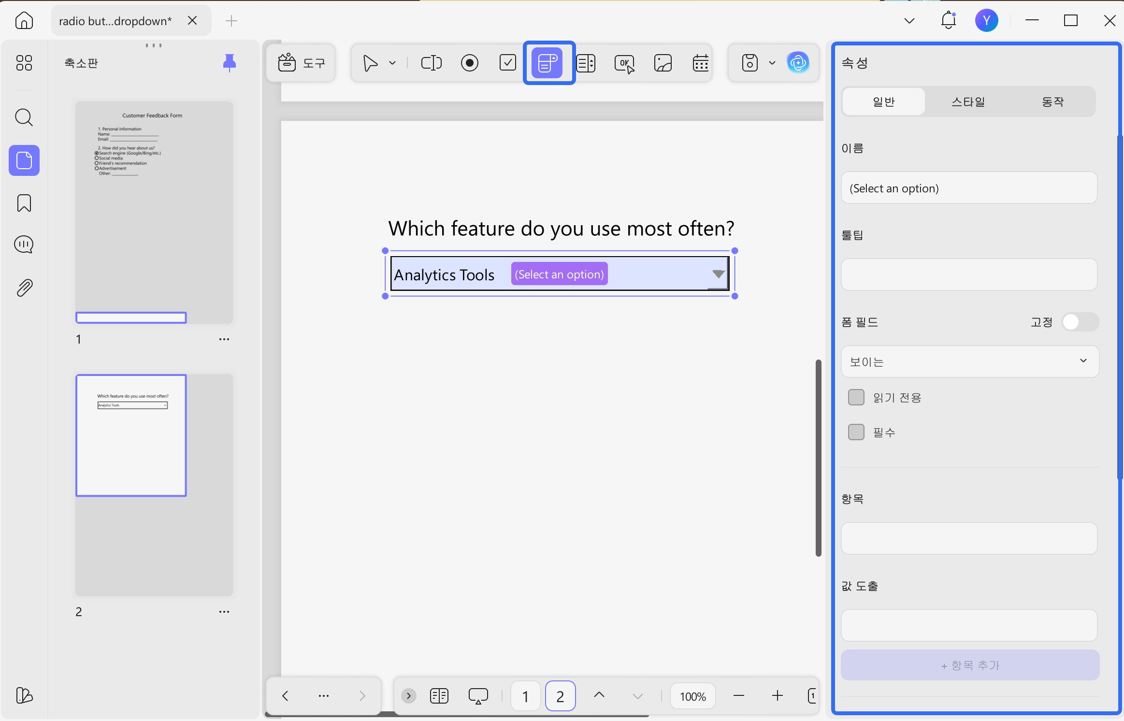This screenshot has height=721, width=1124.
Task: Click the save icon in toolbar
Action: [x=749, y=63]
